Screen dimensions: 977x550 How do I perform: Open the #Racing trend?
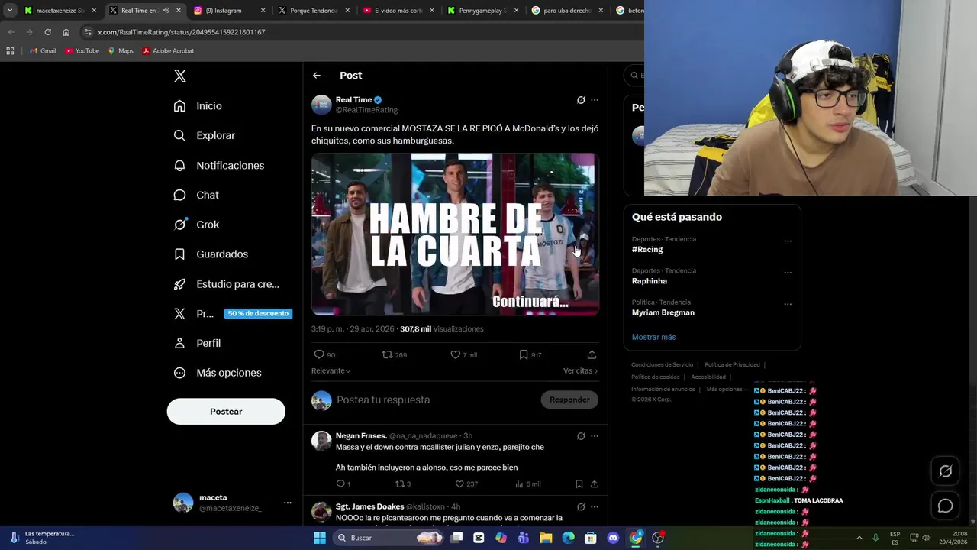[647, 250]
